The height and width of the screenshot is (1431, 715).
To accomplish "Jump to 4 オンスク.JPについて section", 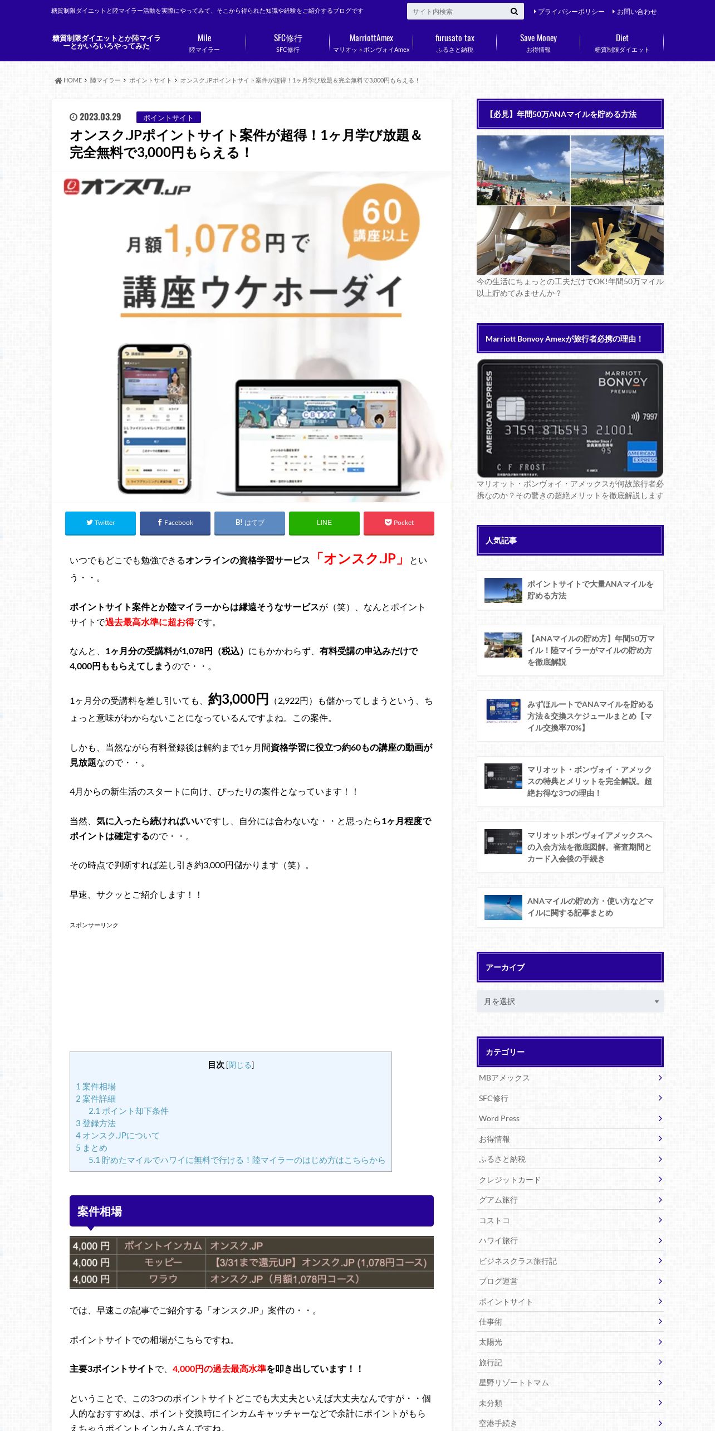I will (117, 1136).
